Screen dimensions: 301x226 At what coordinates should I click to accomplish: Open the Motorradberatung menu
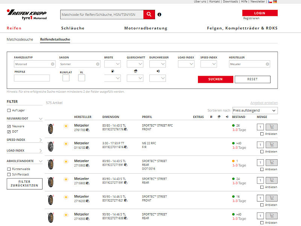coord(146,28)
